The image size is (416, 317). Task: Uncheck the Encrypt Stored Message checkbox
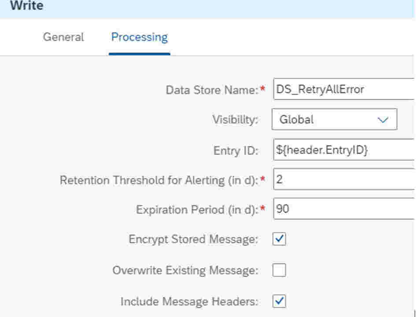point(279,239)
